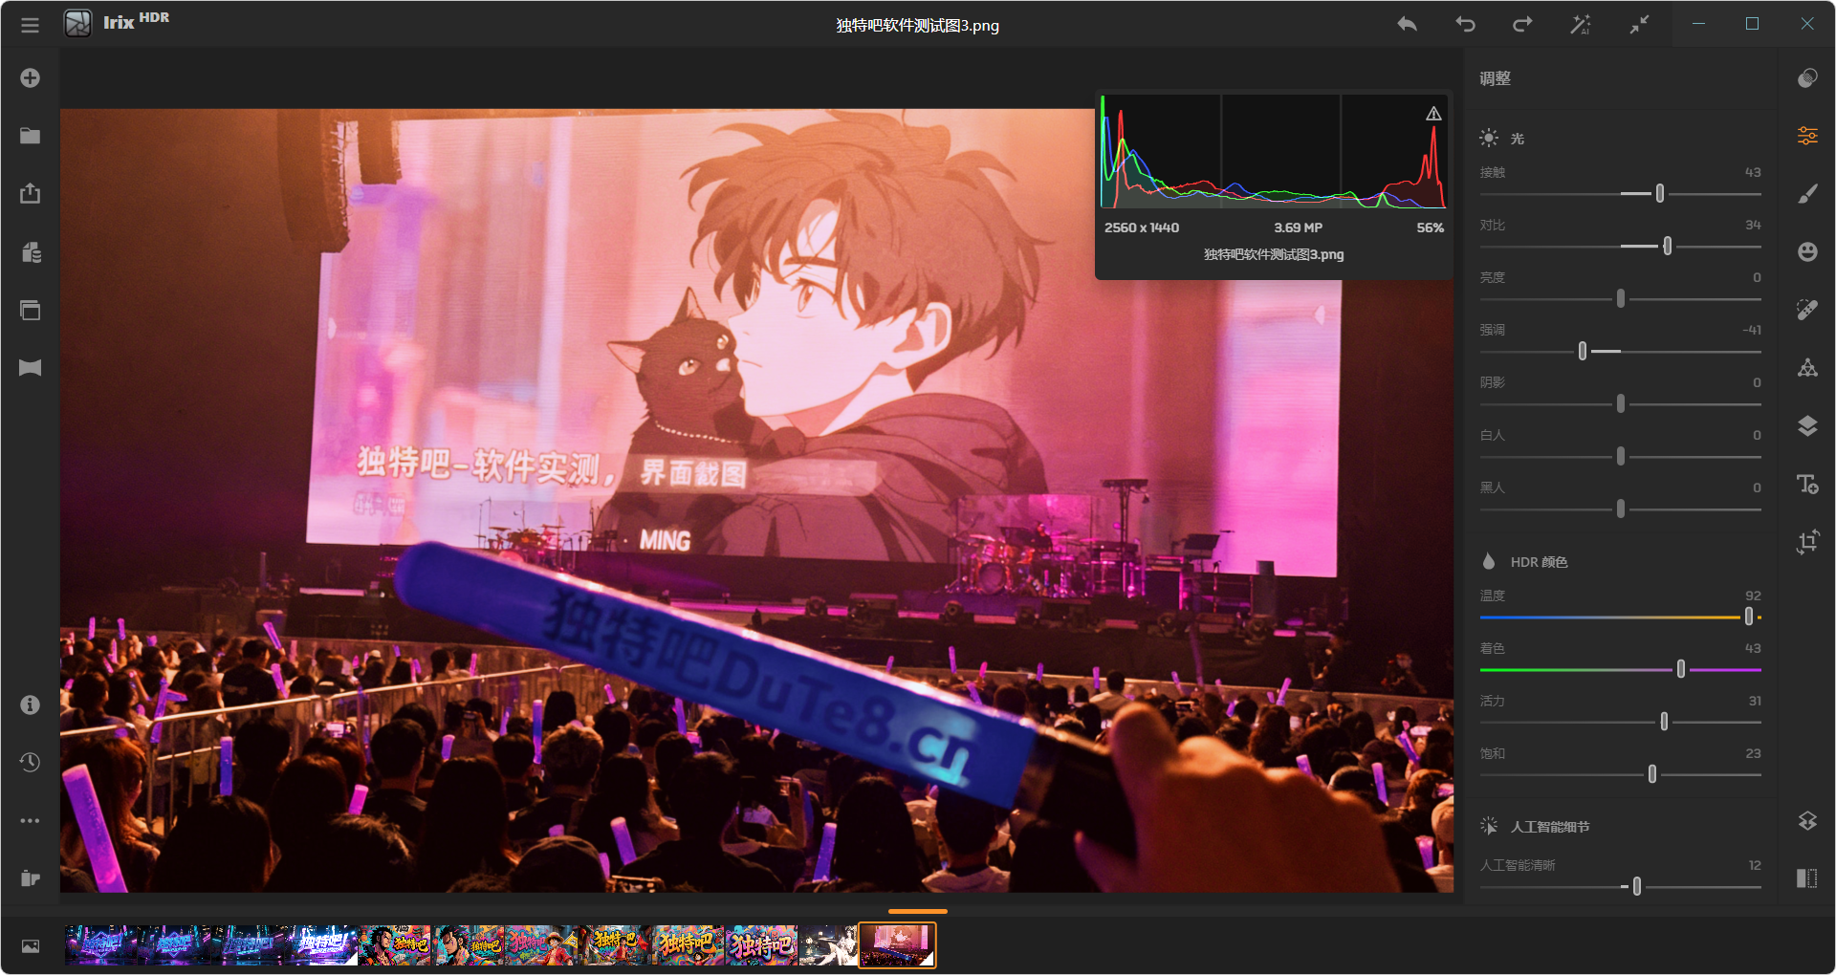This screenshot has height=975, width=1836.
Task: Click the triangle shapes icon in right toolbar
Action: 1807,368
